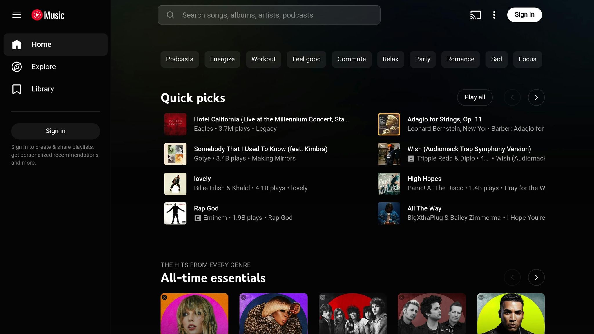Show next Quick picks page
Image resolution: width=594 pixels, height=334 pixels.
pyautogui.click(x=536, y=97)
